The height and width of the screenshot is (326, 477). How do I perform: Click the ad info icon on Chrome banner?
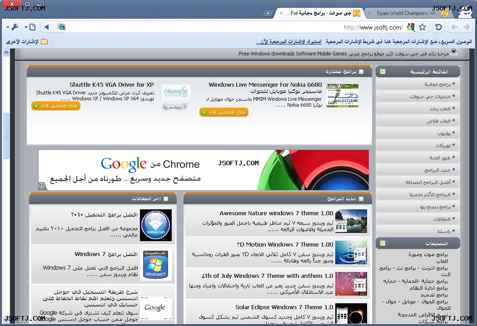[x=42, y=186]
